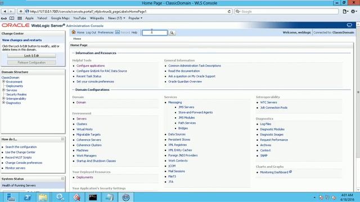Click the search magnifier button beside the console search box
360x202 pixels.
172,33
